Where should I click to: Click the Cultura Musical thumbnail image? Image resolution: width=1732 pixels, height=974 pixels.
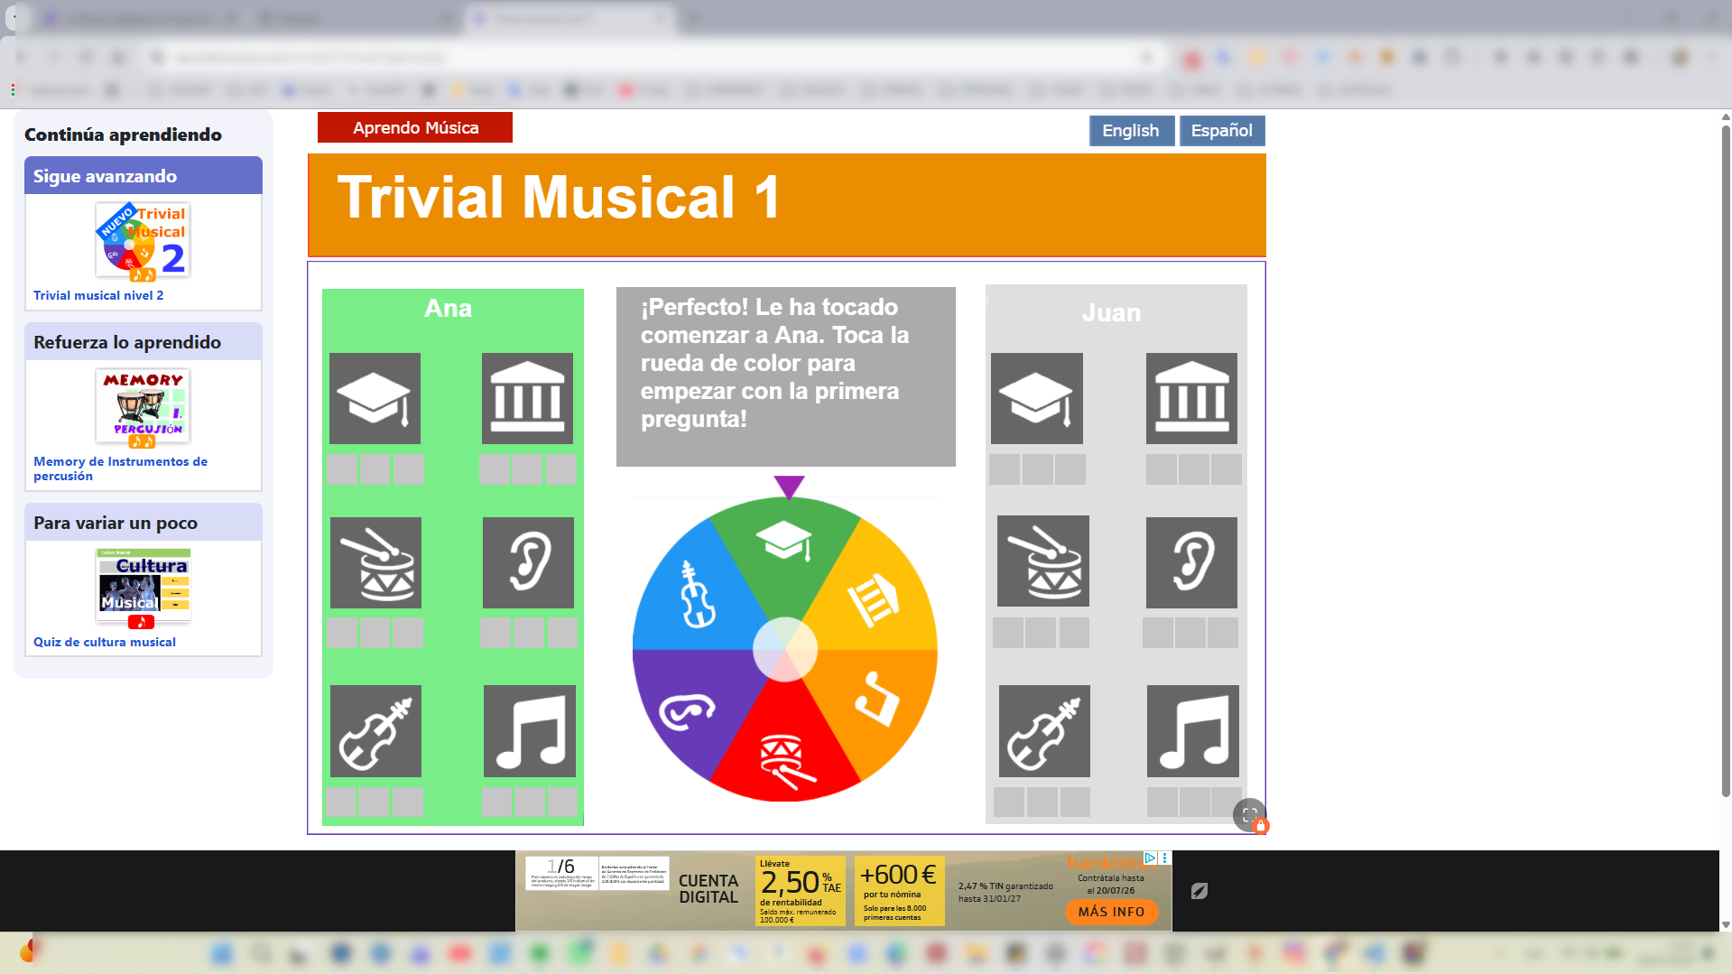click(x=144, y=587)
